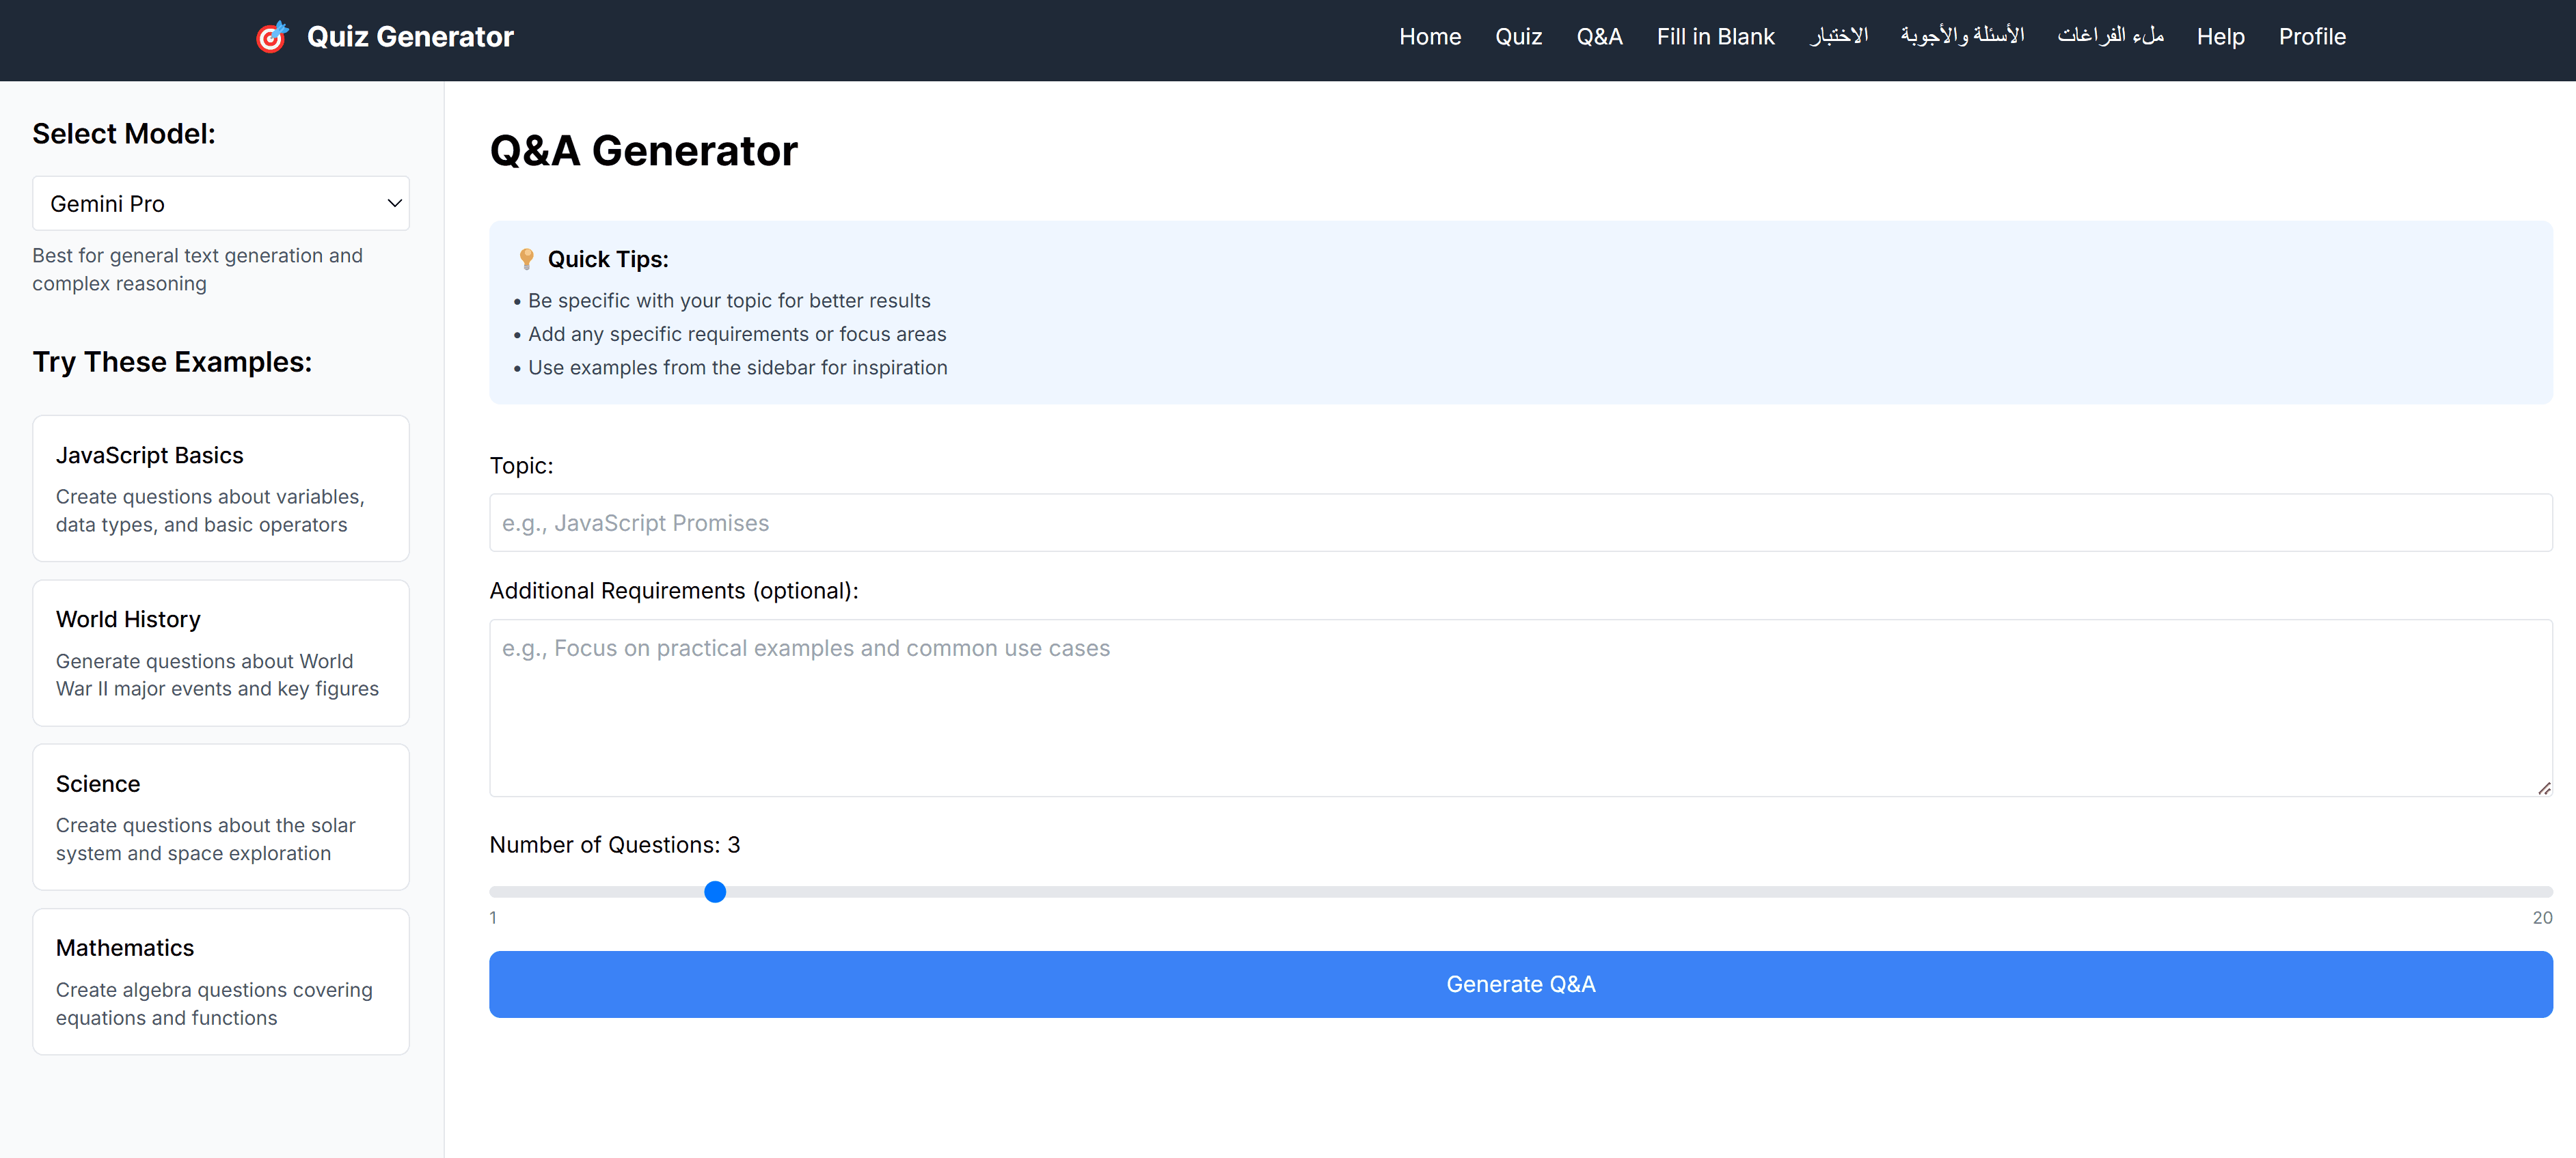Click inside the Topic input field
This screenshot has height=1158, width=2576.
pyautogui.click(x=1520, y=522)
